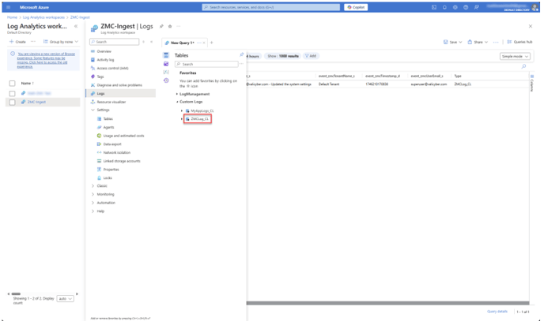Open the Simple mode dropdown
Image resolution: width=544 pixels, height=321 pixels.
point(515,56)
